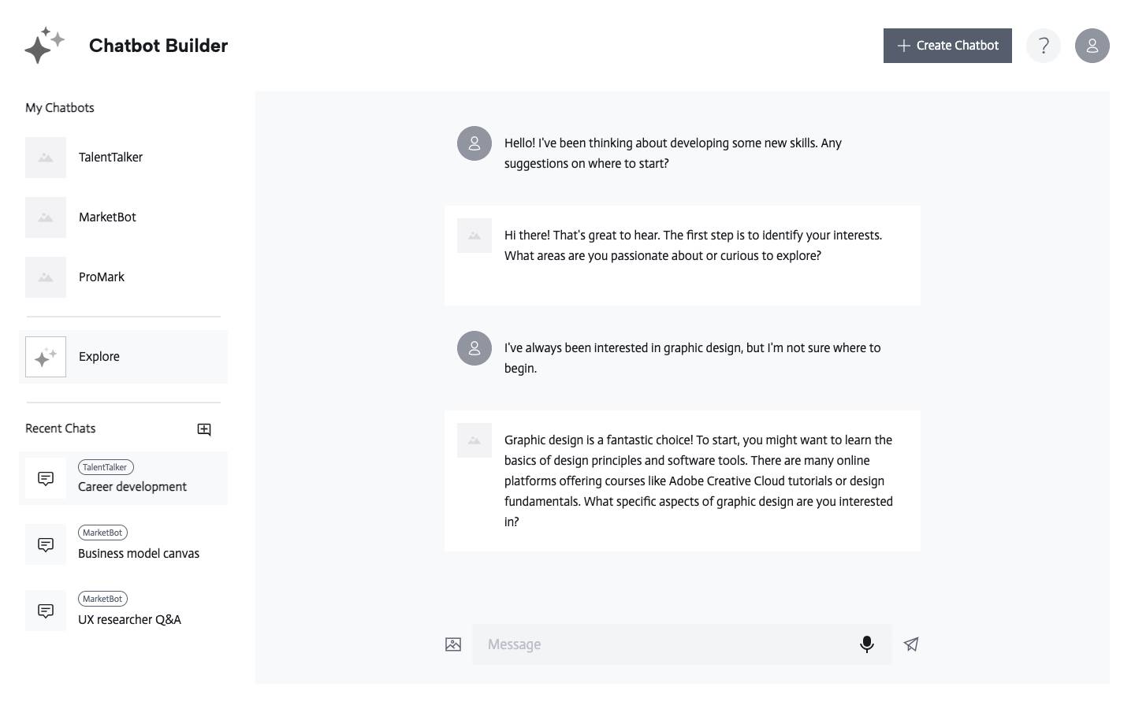Open the user profile avatar

1092,46
